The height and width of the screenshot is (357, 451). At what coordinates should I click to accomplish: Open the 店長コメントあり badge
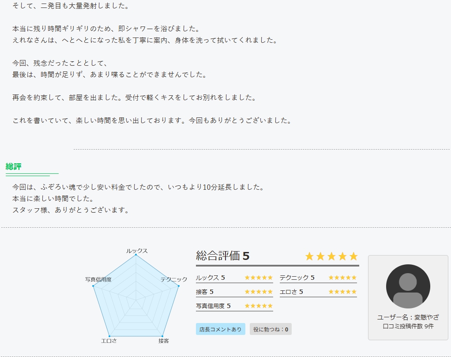tap(220, 329)
